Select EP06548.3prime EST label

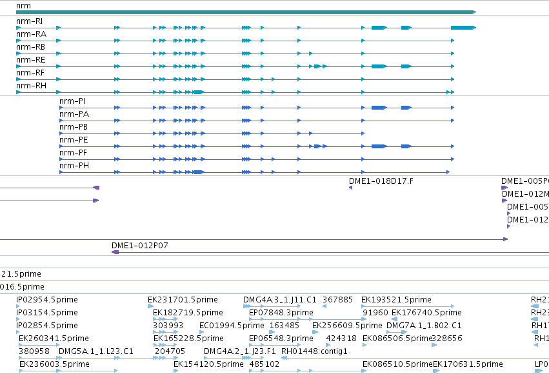point(281,339)
